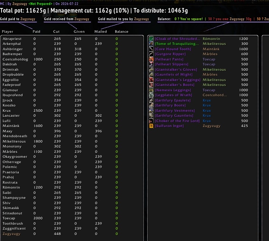Image resolution: width=269 pixels, height=241 pixels.
Task: Click the Earthfury Vestments item icon
Action: tap(151, 111)
